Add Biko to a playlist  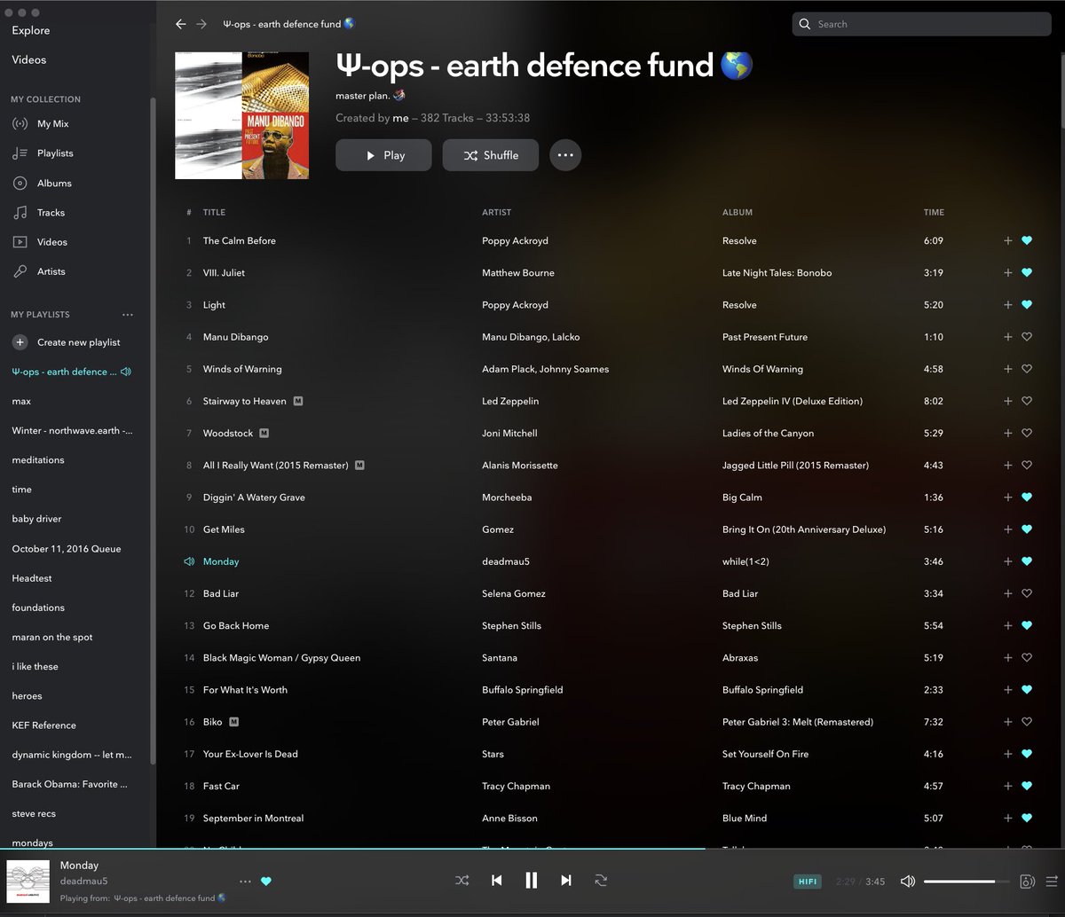click(1007, 722)
